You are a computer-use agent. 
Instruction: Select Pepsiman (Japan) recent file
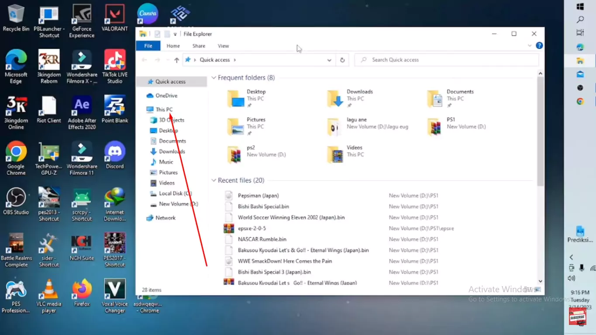tap(258, 196)
